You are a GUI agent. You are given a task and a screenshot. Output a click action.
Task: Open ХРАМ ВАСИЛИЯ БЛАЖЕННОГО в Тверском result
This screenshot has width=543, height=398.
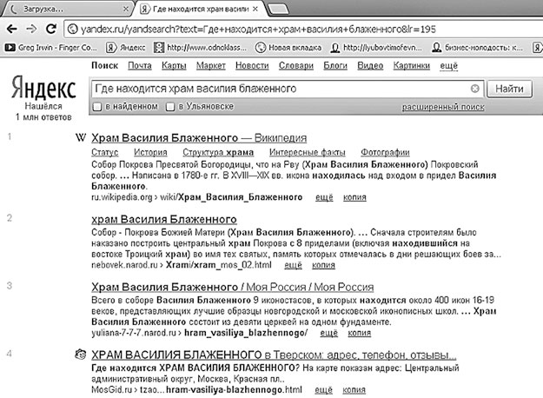point(274,355)
